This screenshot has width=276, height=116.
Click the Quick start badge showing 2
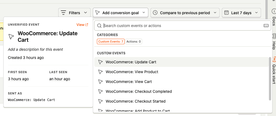(274, 59)
